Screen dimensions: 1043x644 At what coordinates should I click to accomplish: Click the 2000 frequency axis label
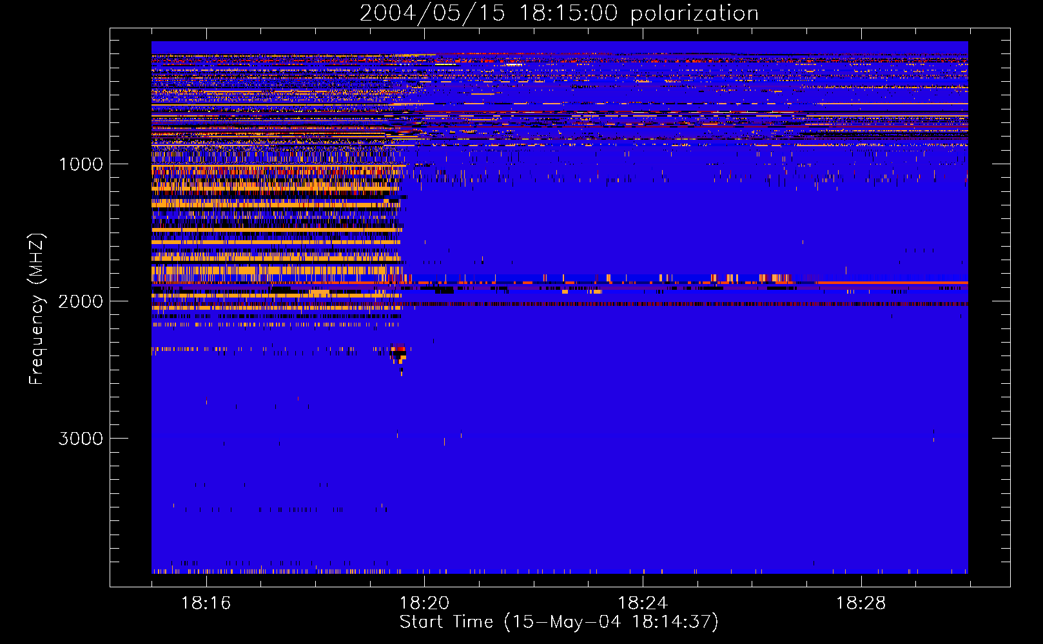point(81,301)
